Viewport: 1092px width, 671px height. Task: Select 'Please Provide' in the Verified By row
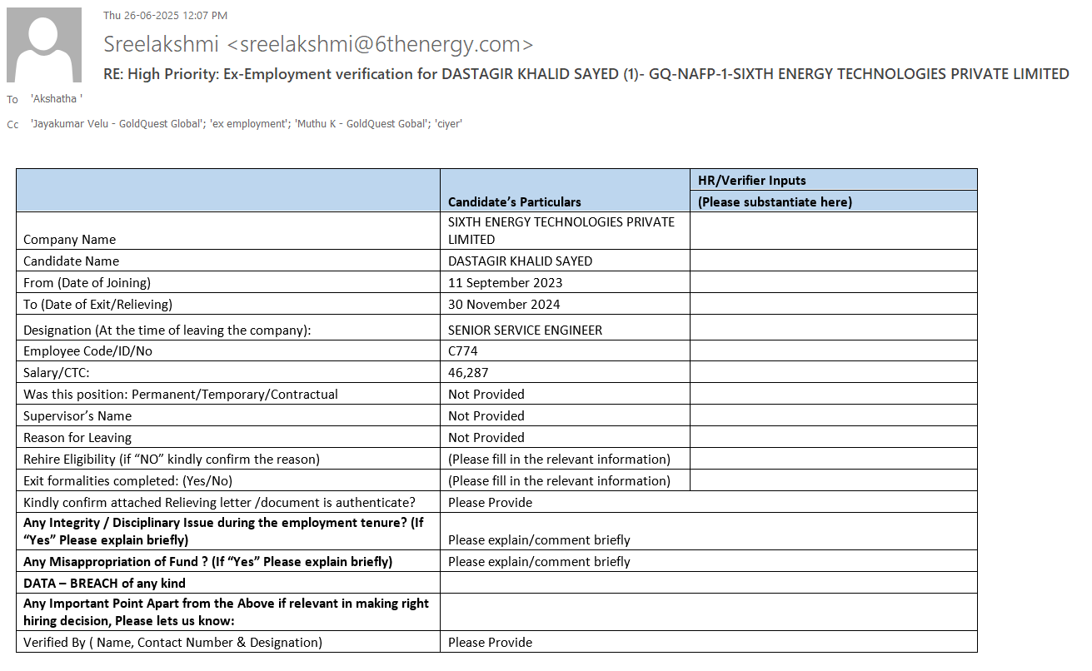(x=490, y=643)
